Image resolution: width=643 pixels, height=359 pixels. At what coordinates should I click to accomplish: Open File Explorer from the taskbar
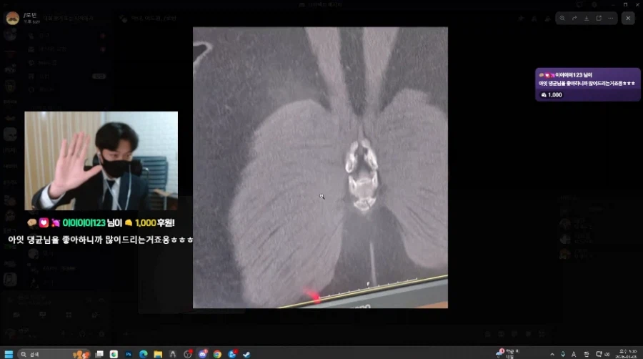point(159,353)
